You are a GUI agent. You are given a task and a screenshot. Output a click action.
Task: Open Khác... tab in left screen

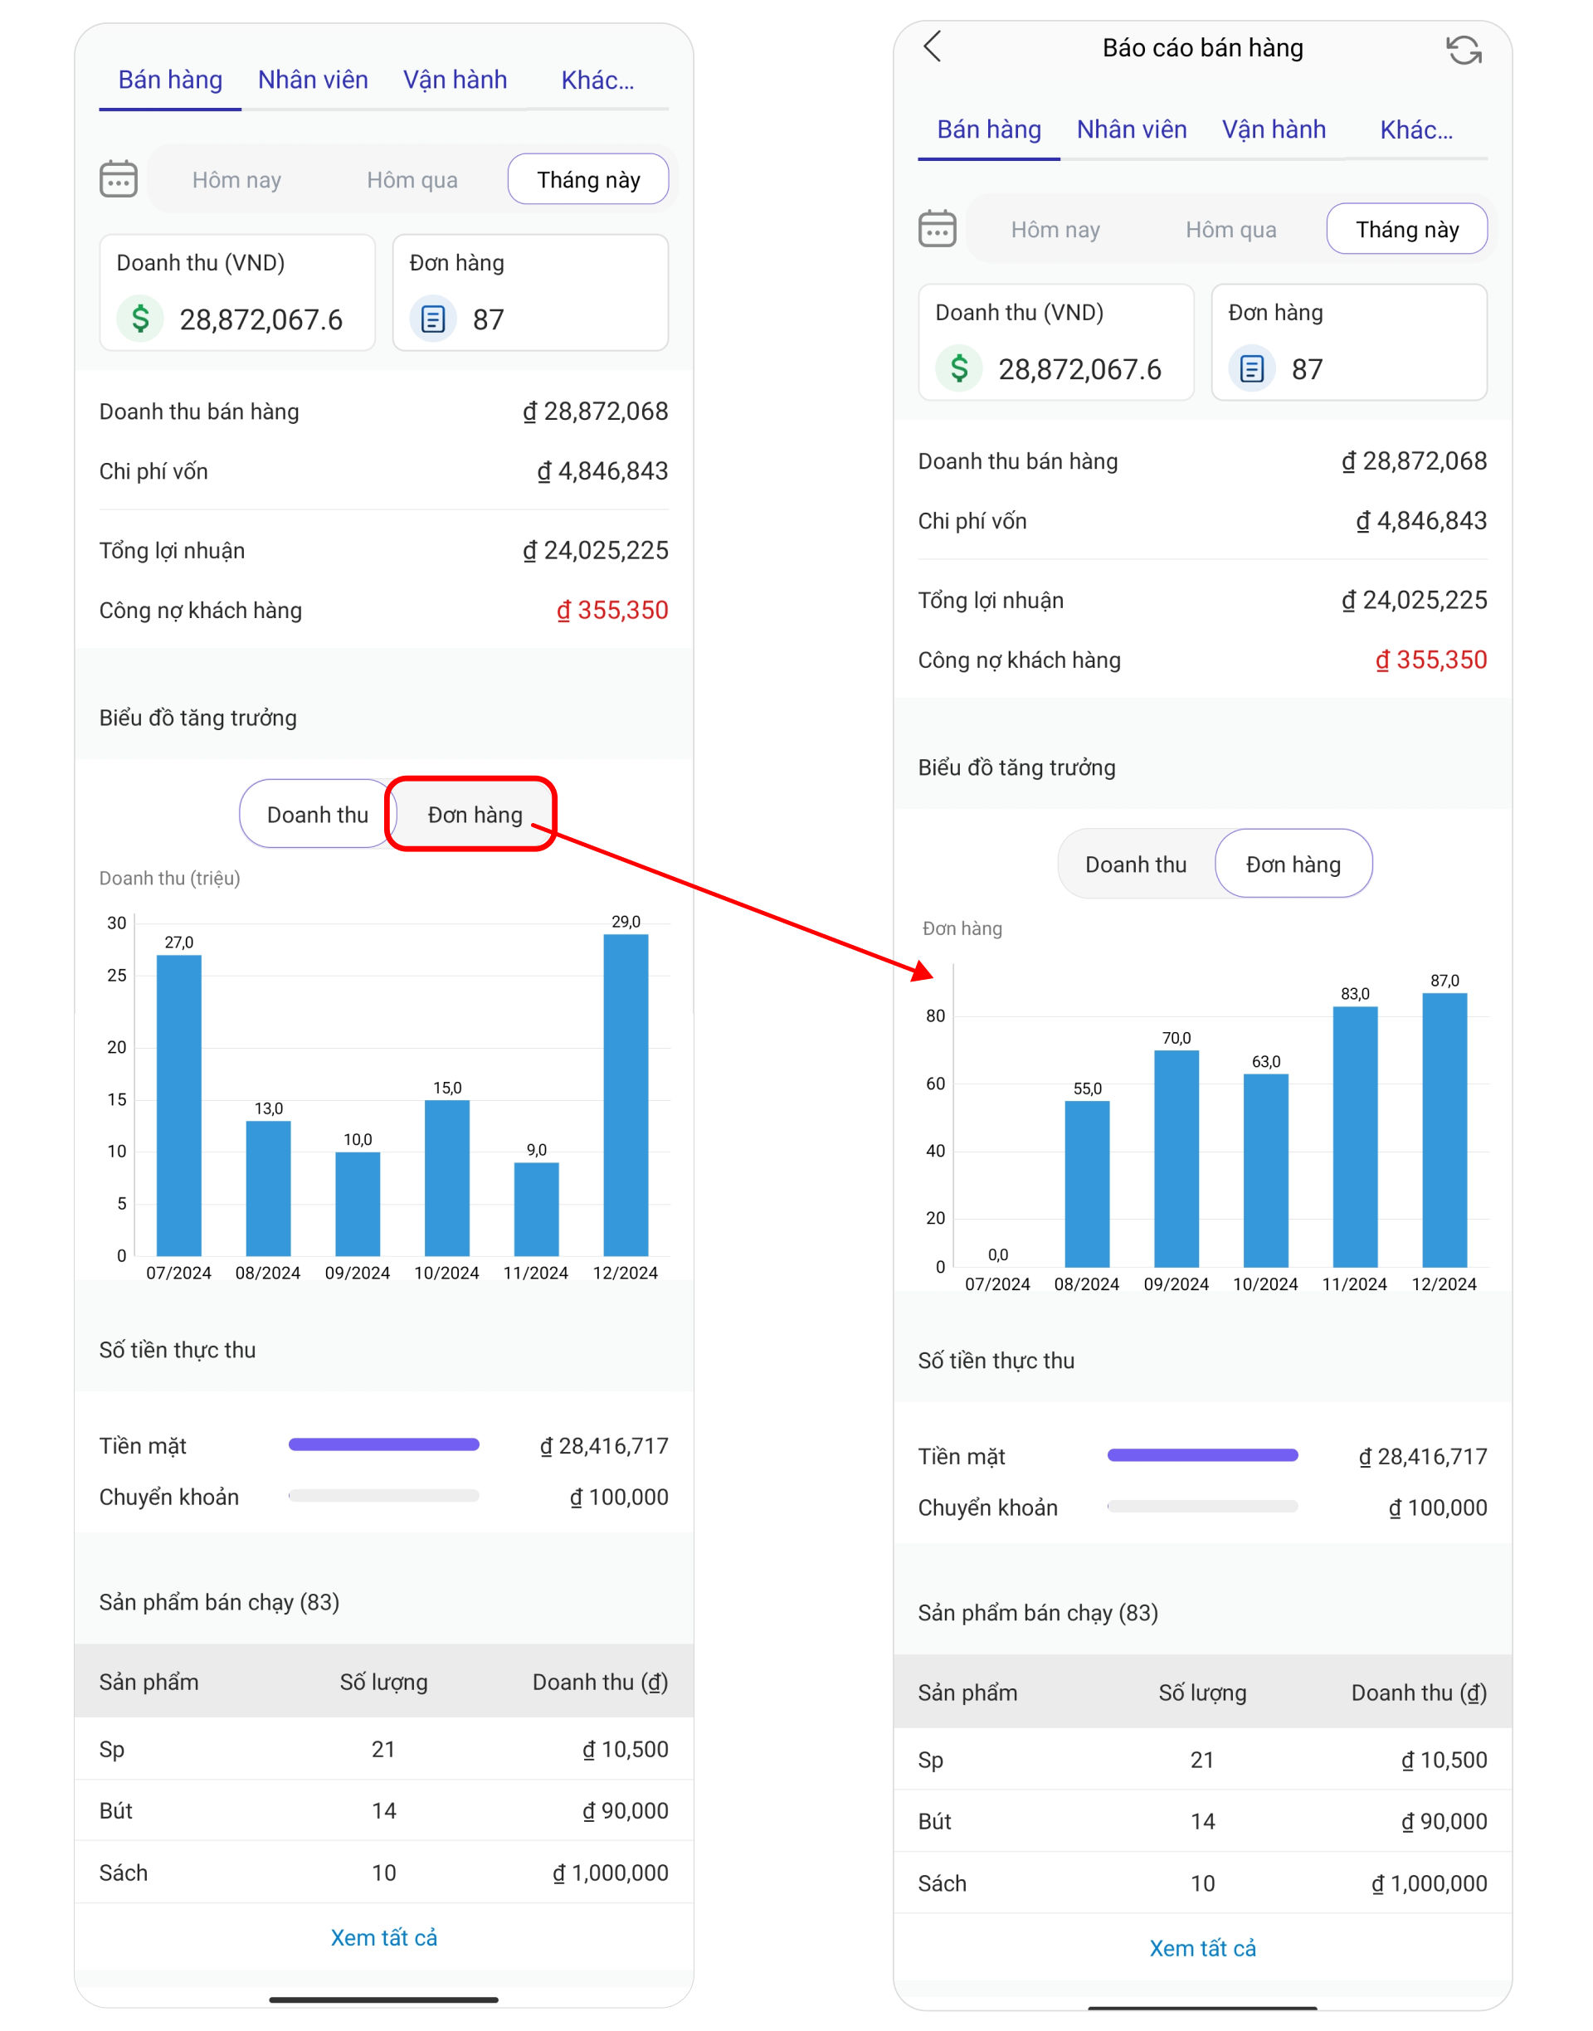[598, 80]
